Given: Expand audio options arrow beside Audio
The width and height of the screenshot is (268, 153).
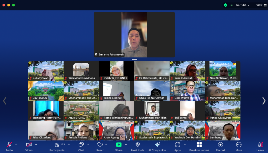Looking at the screenshot, I should pos(16,144).
